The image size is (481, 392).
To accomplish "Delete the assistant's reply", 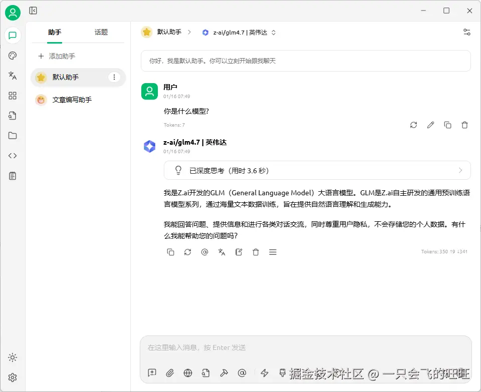I will coord(256,252).
